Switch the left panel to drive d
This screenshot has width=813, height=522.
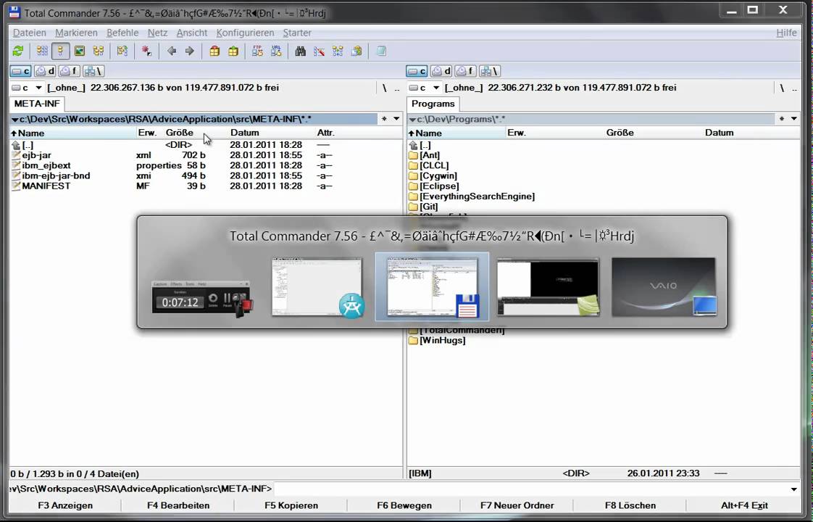45,71
